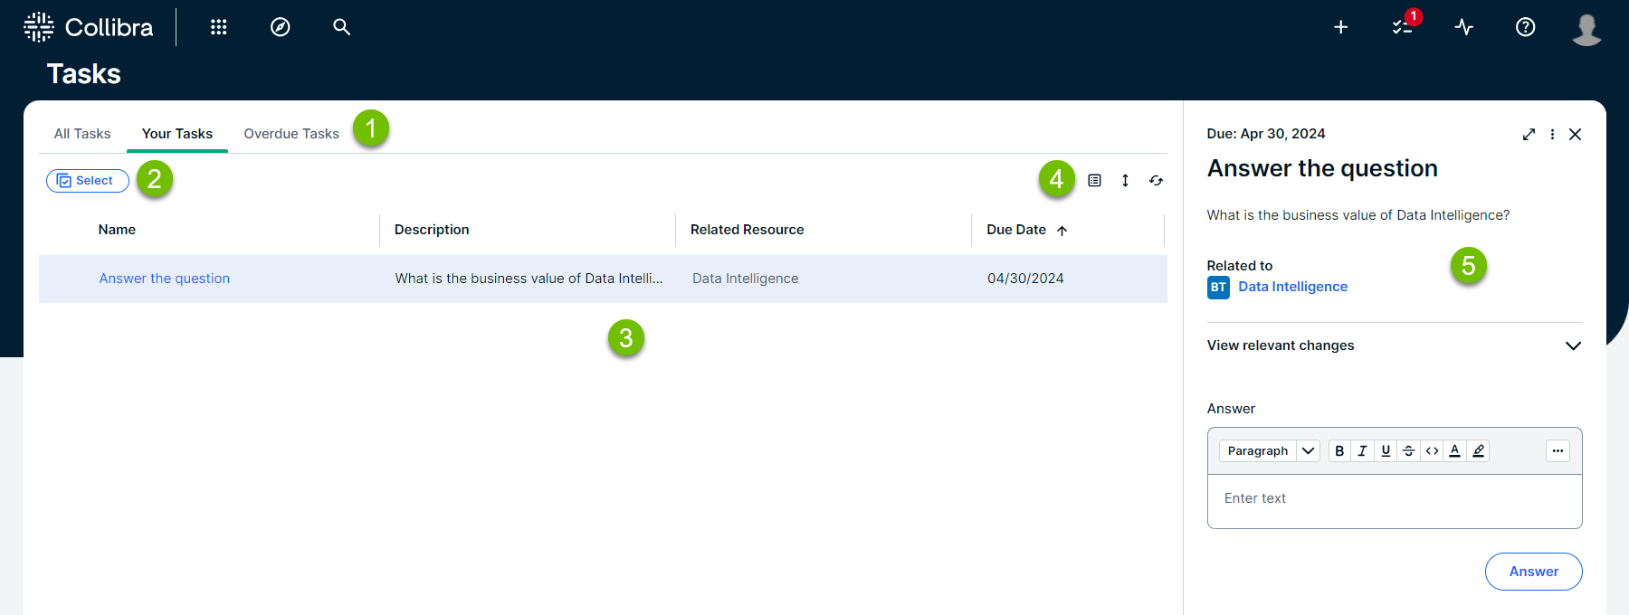Expand the task panel to full view
Viewport: 1629px width, 615px height.
click(1529, 134)
